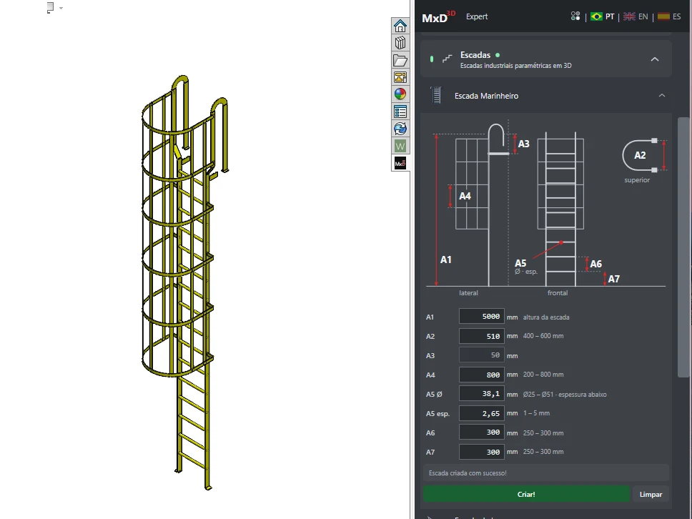This screenshot has height=519, width=692.
Task: Click the A5 Ø field showing 38,1
Action: coord(482,394)
